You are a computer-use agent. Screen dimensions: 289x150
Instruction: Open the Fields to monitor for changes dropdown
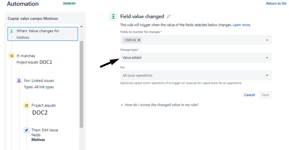[x=196, y=40]
